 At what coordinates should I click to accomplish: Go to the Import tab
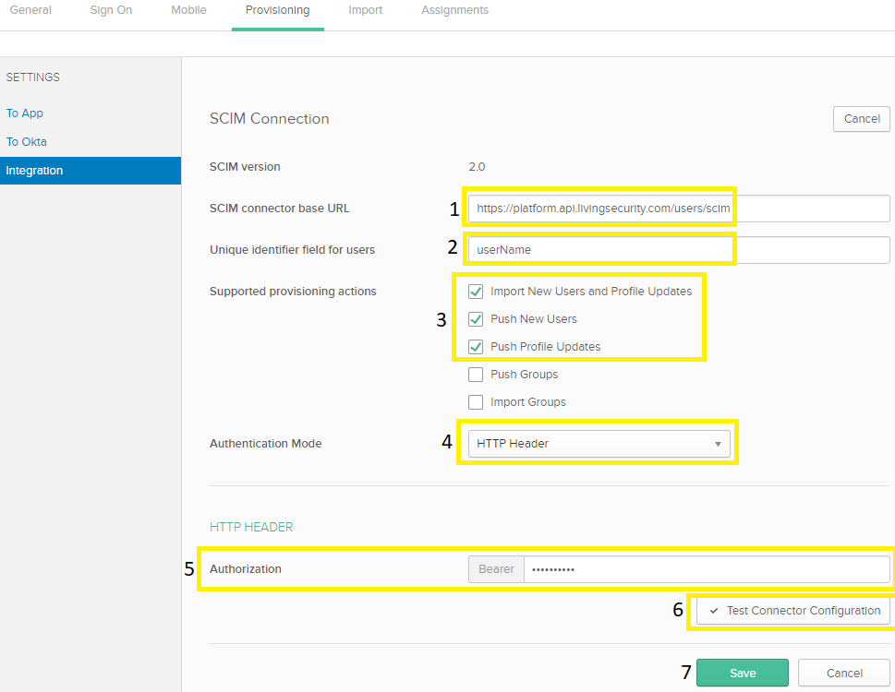pos(366,10)
